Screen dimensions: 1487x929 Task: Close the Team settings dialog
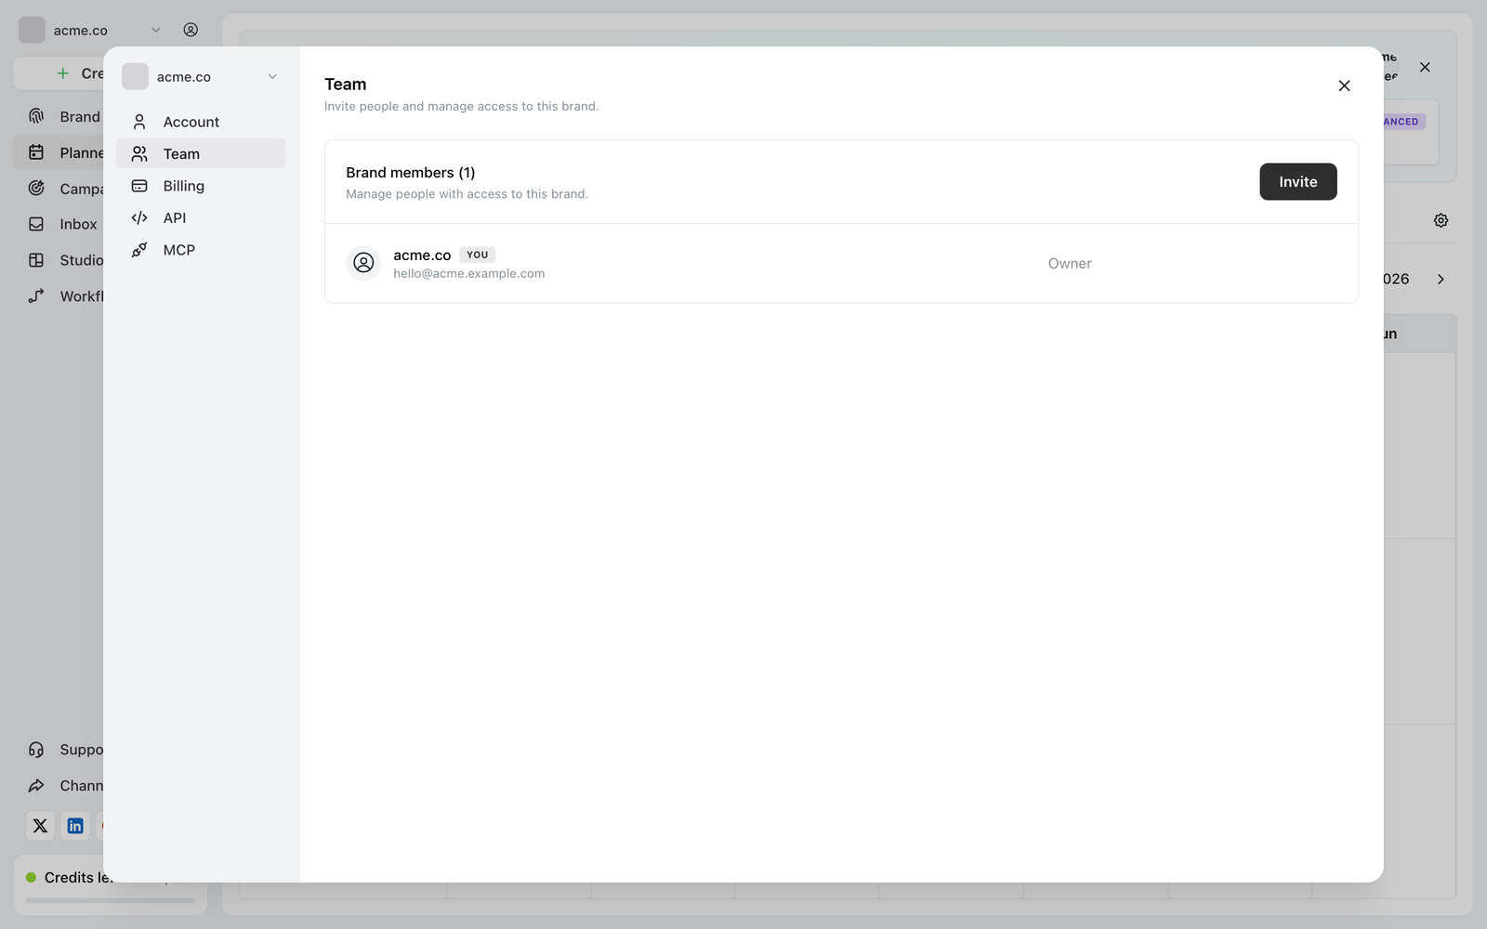(x=1344, y=85)
